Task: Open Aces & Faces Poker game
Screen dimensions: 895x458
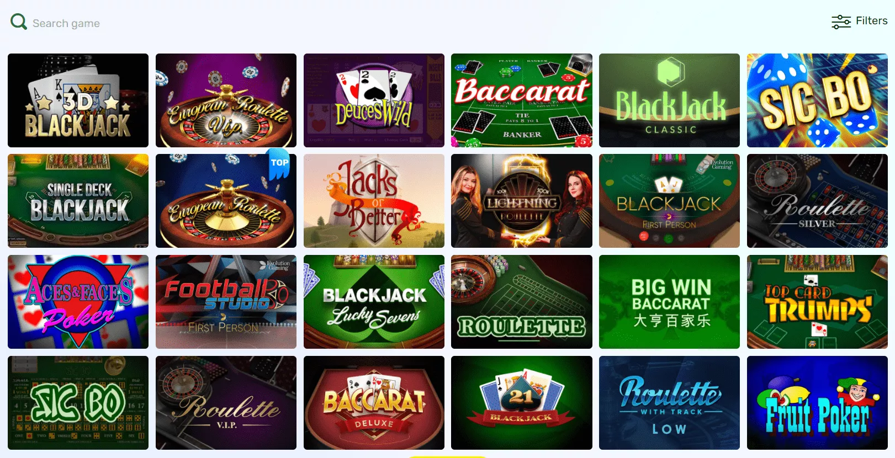Action: tap(78, 302)
